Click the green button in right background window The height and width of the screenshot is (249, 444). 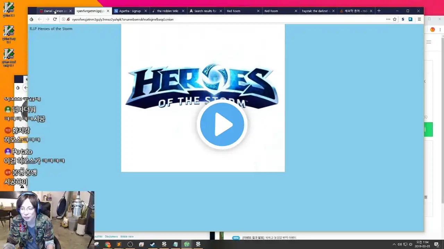[x=428, y=129]
